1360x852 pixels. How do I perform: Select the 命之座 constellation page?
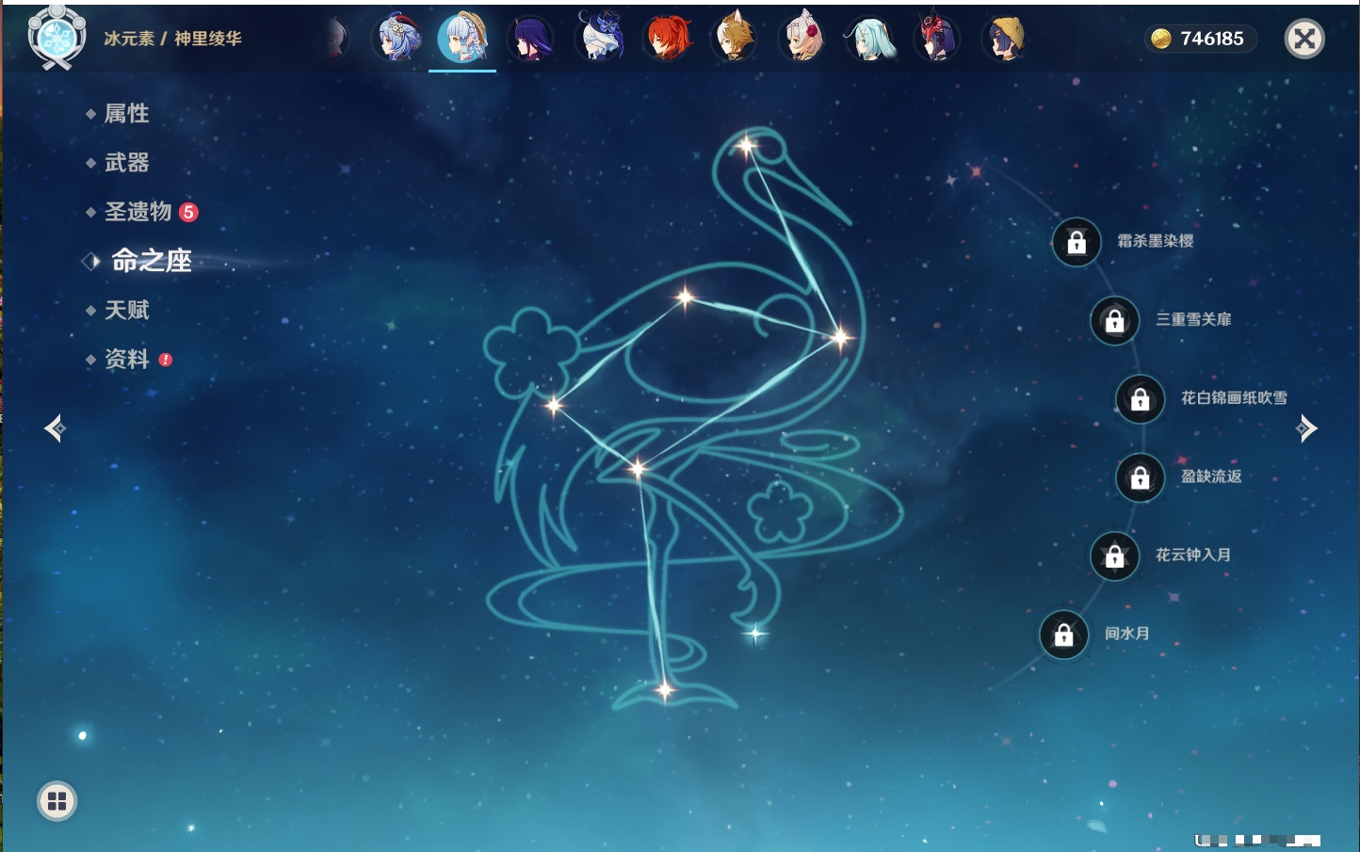(x=152, y=261)
